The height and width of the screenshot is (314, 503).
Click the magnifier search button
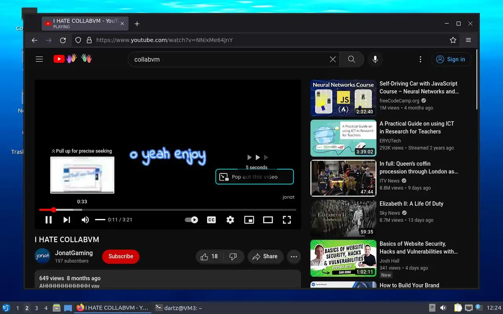(x=352, y=59)
